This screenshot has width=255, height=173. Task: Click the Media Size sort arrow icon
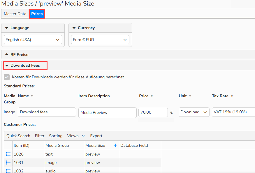point(115,145)
